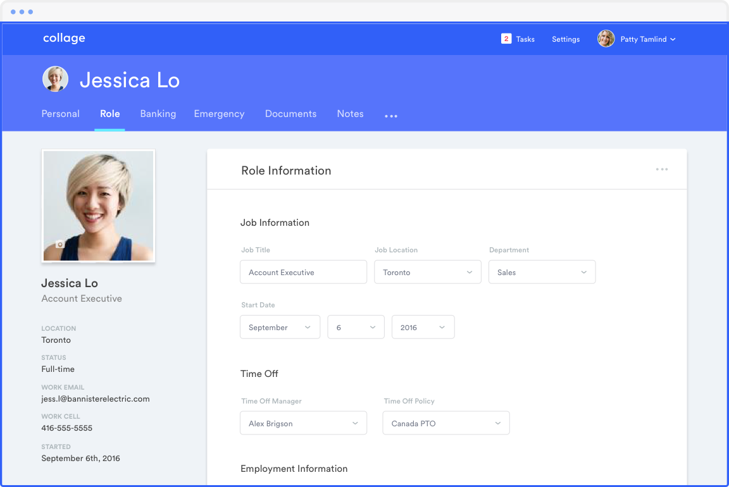The image size is (729, 487).
Task: Expand the Time Off Manager dropdown
Action: [x=303, y=423]
